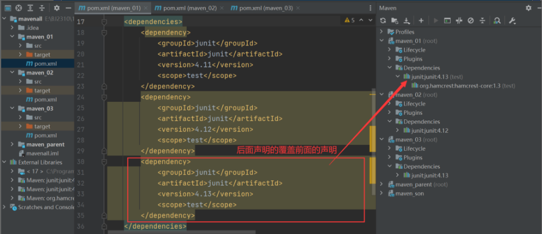542x234 pixels.
Task: Hide the Project tool window
Action: pyautogui.click(x=69, y=8)
